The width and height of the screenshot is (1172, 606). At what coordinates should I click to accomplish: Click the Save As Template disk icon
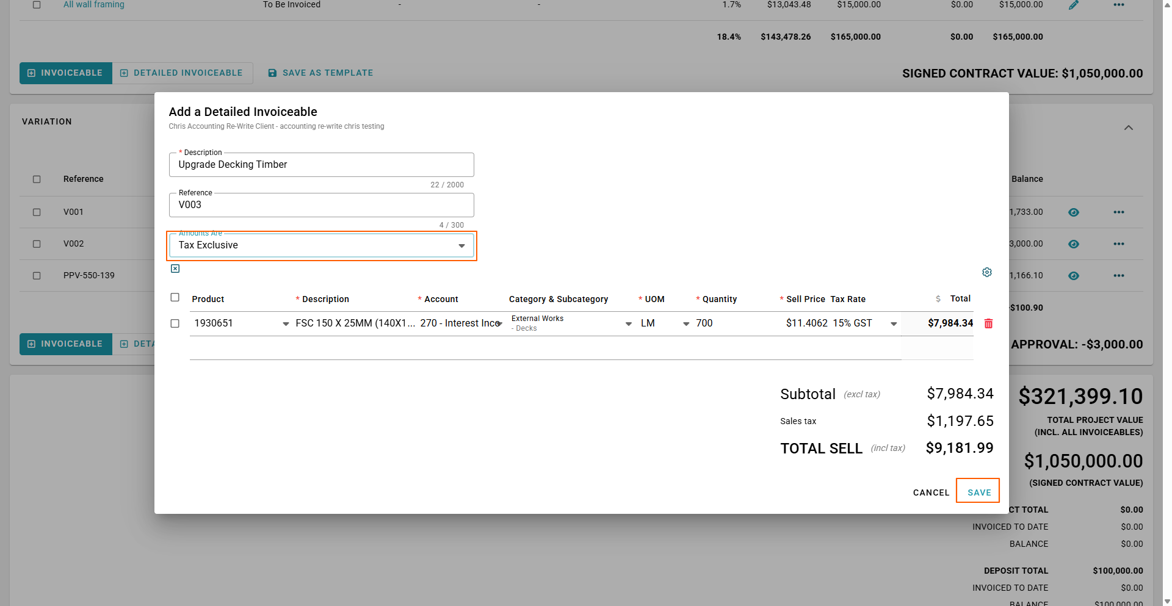273,73
